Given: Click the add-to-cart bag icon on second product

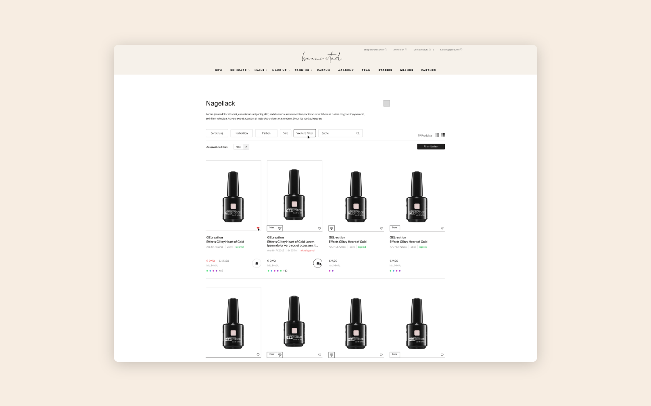Looking at the screenshot, I should coord(318,263).
